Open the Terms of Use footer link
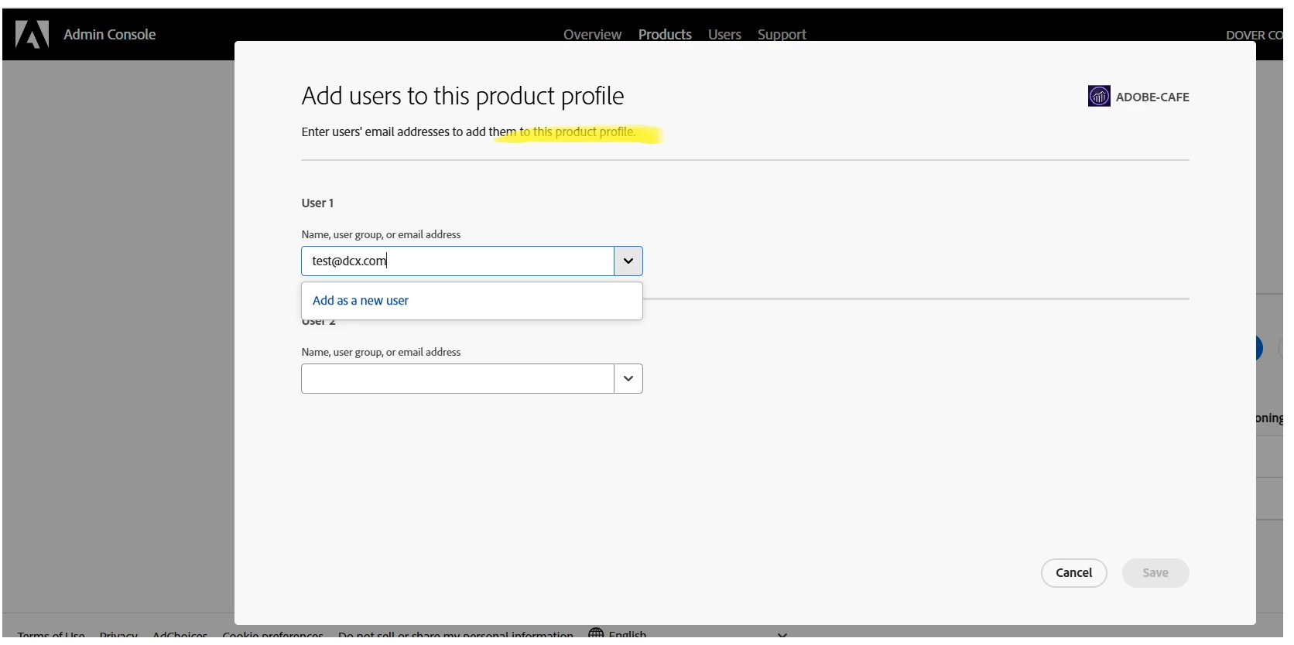This screenshot has height=645, width=1294. click(51, 635)
